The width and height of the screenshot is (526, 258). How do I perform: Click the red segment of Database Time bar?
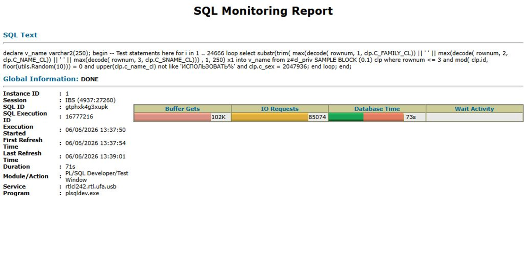coord(384,117)
